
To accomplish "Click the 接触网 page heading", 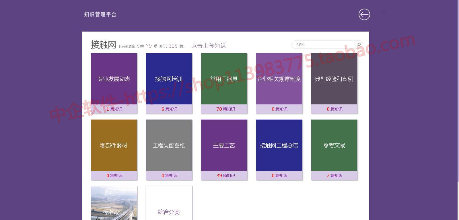I will point(103,45).
